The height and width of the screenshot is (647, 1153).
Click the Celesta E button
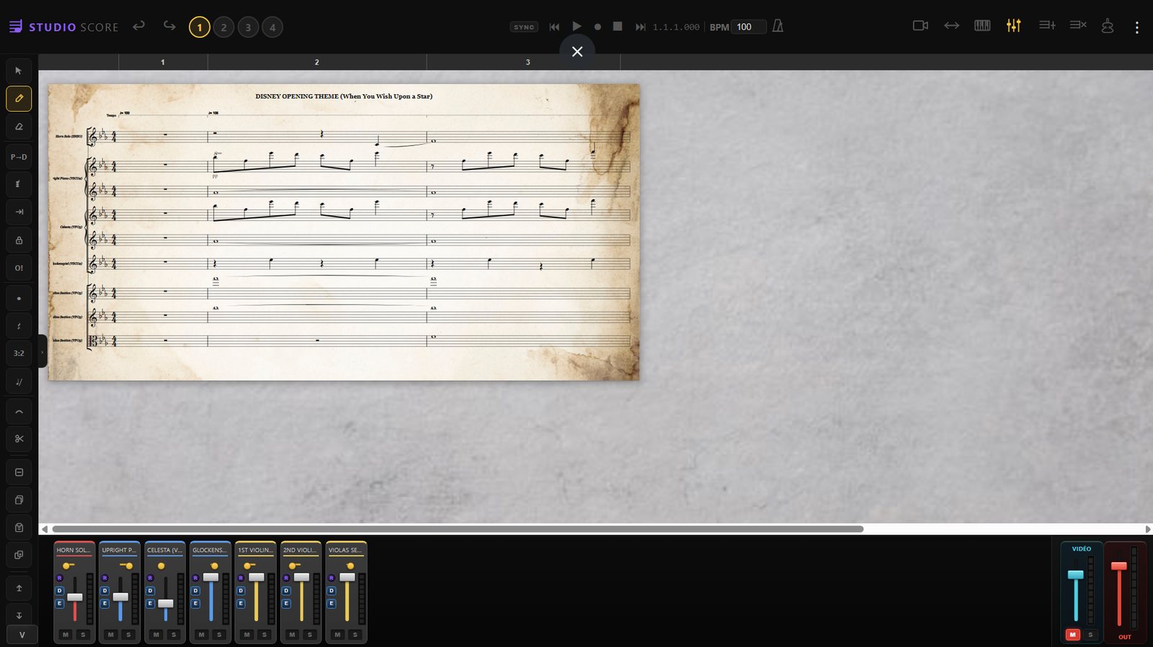(x=150, y=604)
